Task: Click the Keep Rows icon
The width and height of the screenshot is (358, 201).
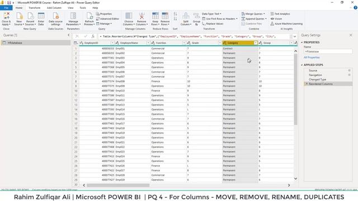Action: pos(156,16)
